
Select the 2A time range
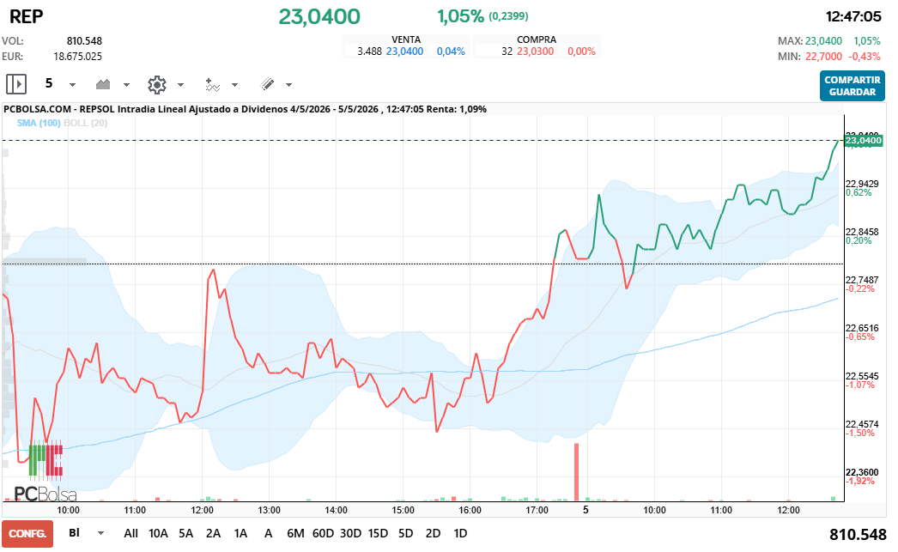click(x=213, y=533)
